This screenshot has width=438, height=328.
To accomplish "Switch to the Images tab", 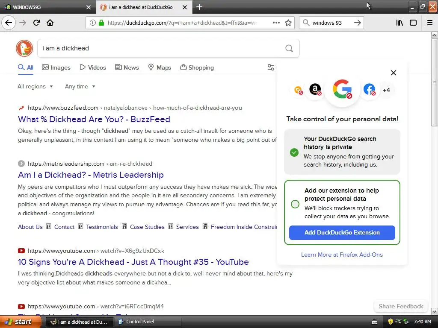I will coord(56,67).
